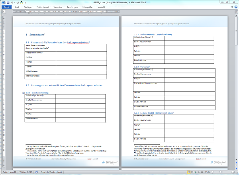The image size is (239, 175).
Task: Click the zoom in plus icon
Action: (x=234, y=172)
